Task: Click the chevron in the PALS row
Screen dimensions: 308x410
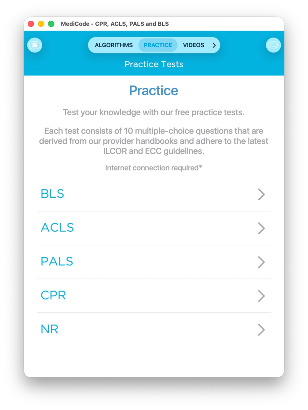Action: (x=261, y=262)
